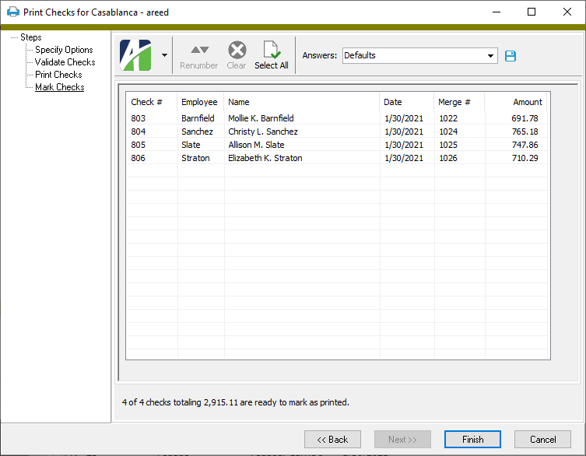Screen dimensions: 586x456
Task: Save answers with the blue disk icon
Action: 511,56
